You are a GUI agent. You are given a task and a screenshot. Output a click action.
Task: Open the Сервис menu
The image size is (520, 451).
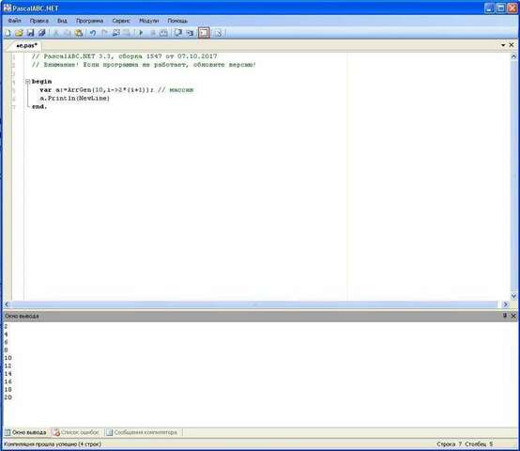pos(121,21)
